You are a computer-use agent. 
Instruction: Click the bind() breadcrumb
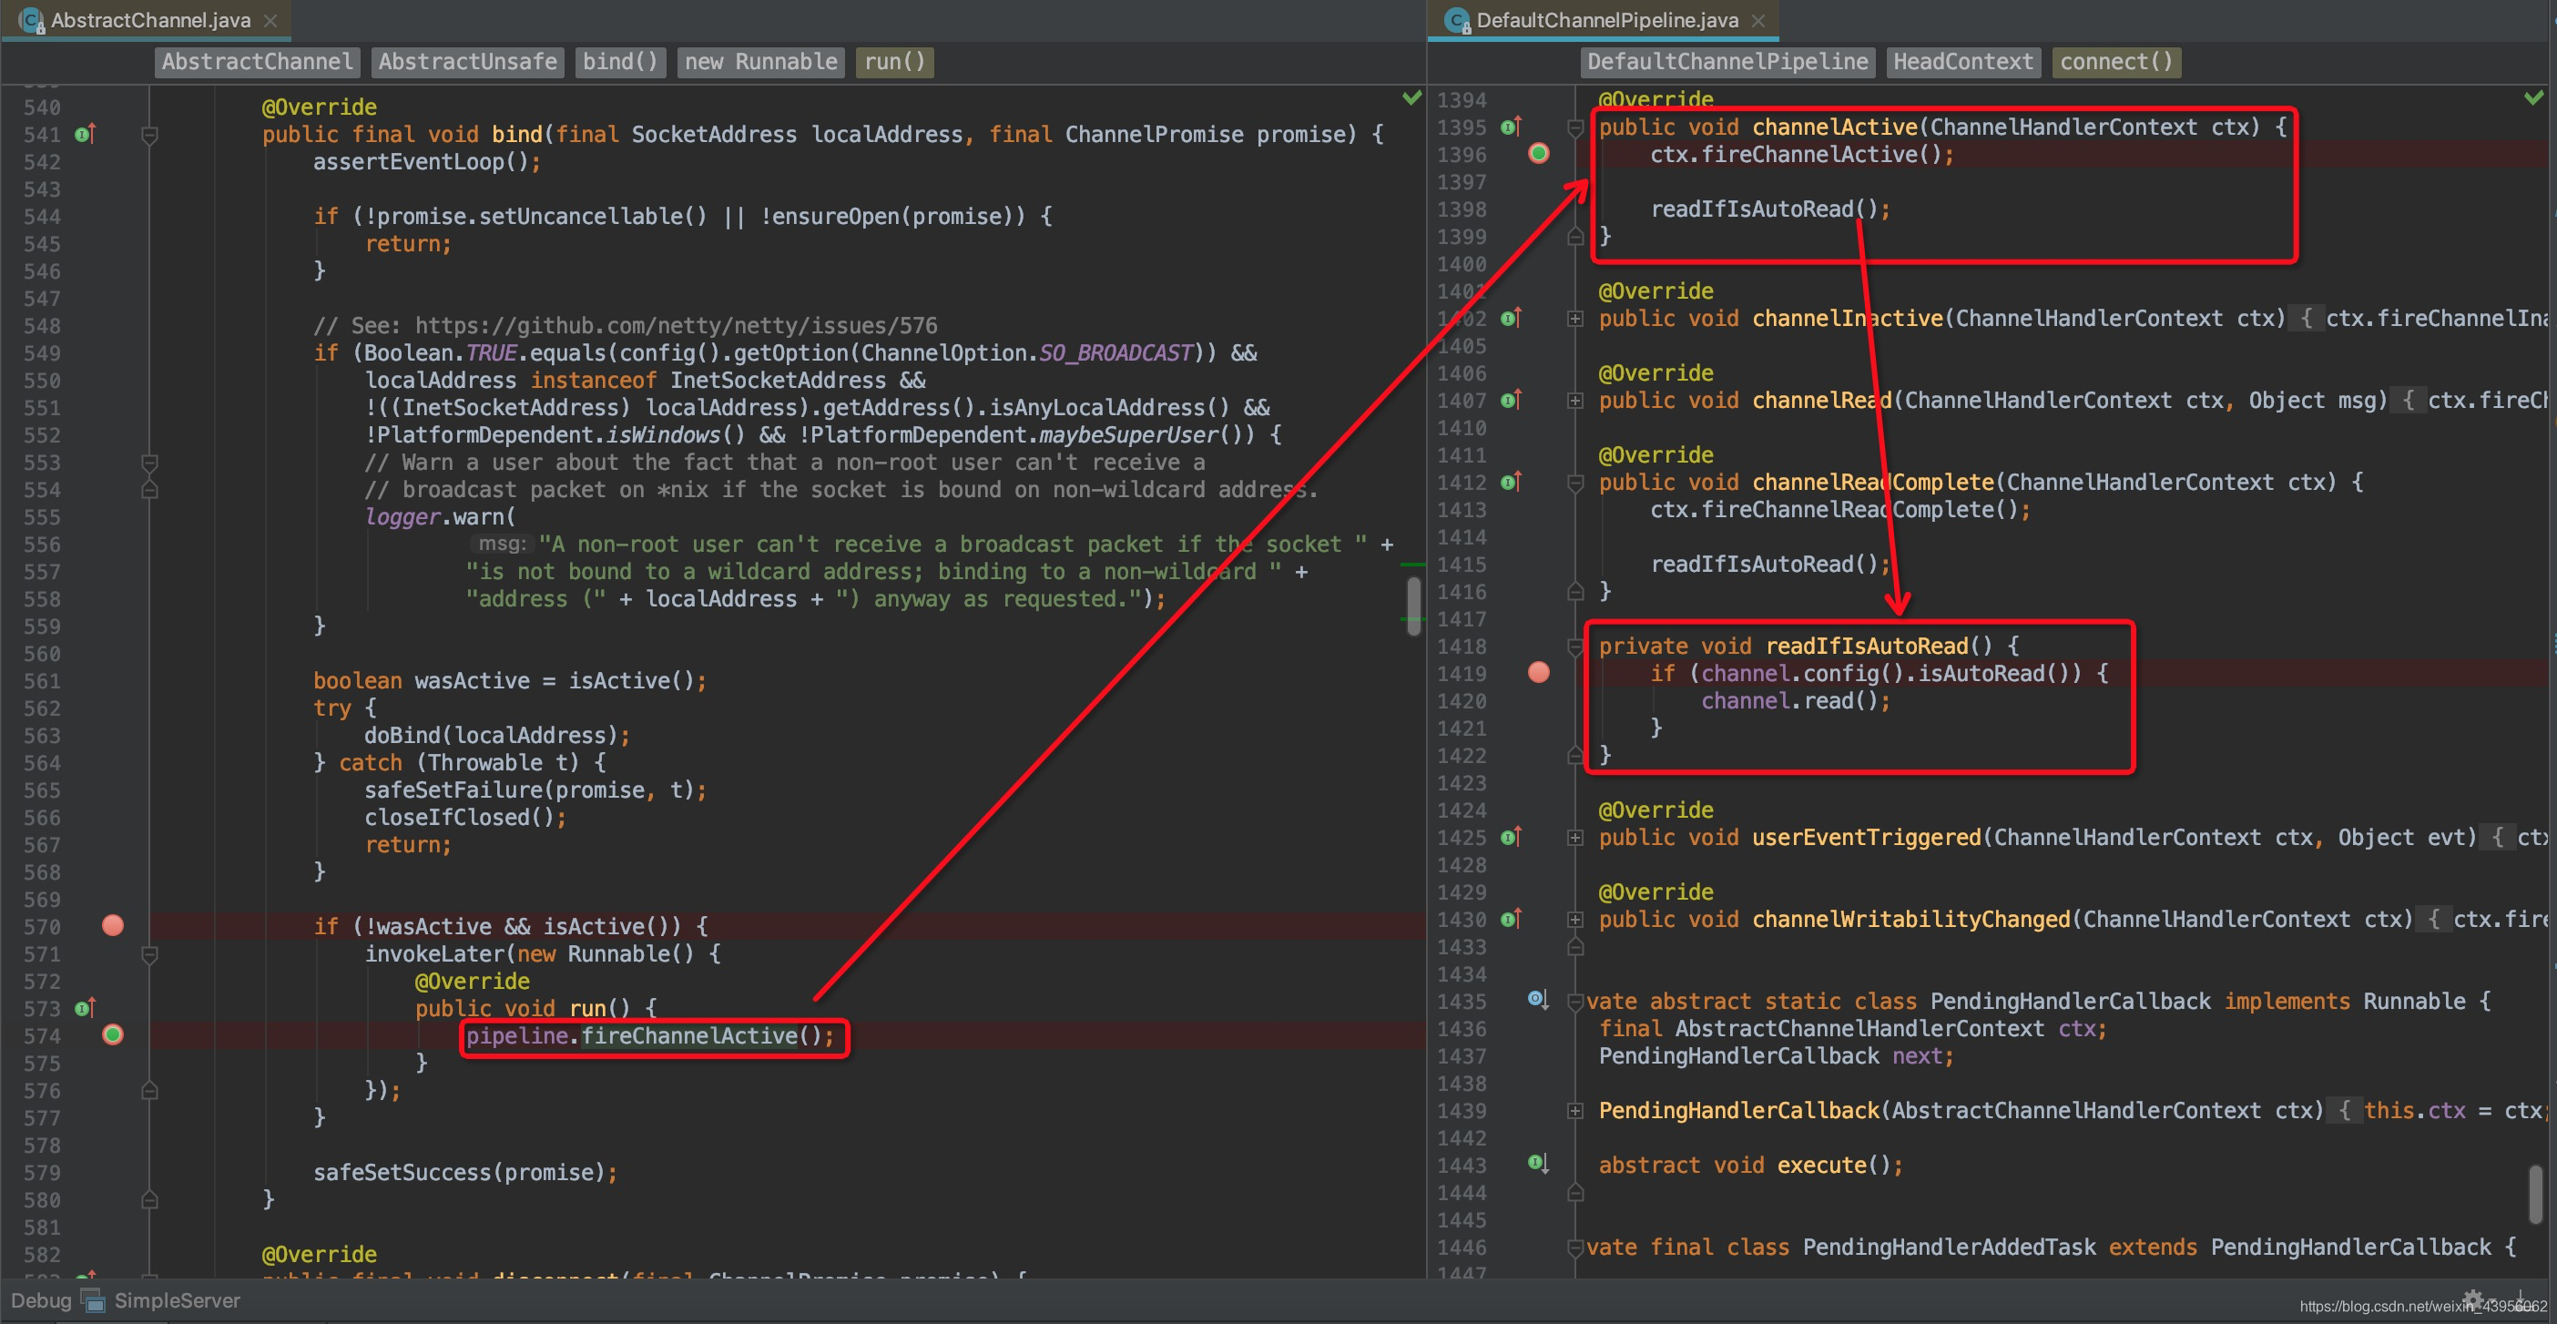(620, 62)
